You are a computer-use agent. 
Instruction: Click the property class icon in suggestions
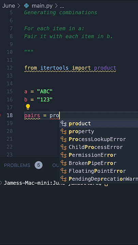pyautogui.click(x=63, y=132)
